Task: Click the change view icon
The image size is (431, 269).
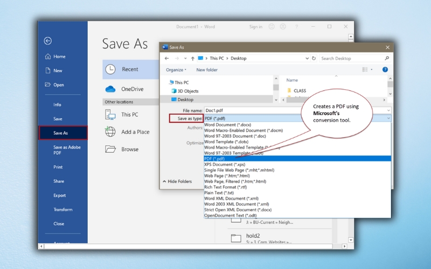Action: point(365,69)
